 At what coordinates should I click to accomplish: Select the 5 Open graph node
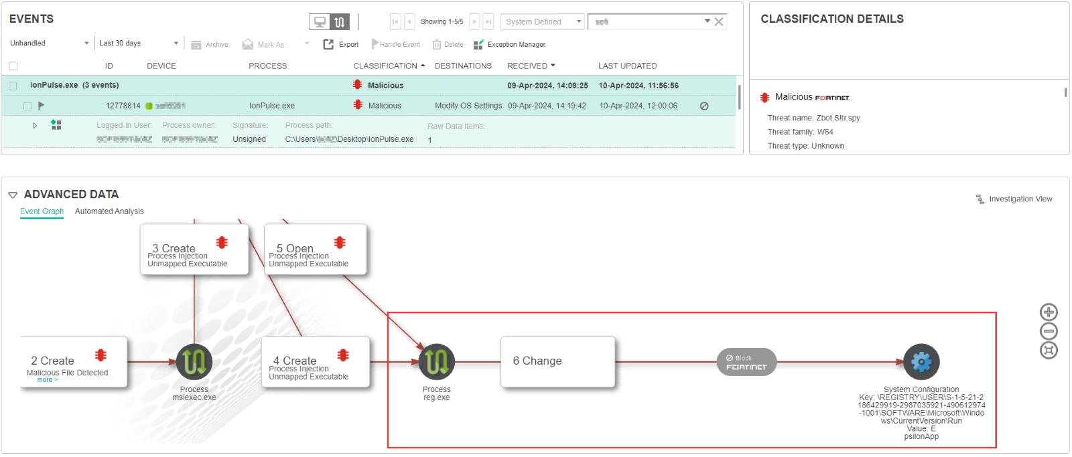(x=316, y=250)
